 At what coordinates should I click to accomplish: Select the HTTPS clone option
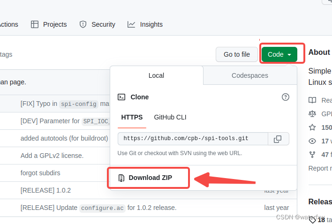point(132,117)
